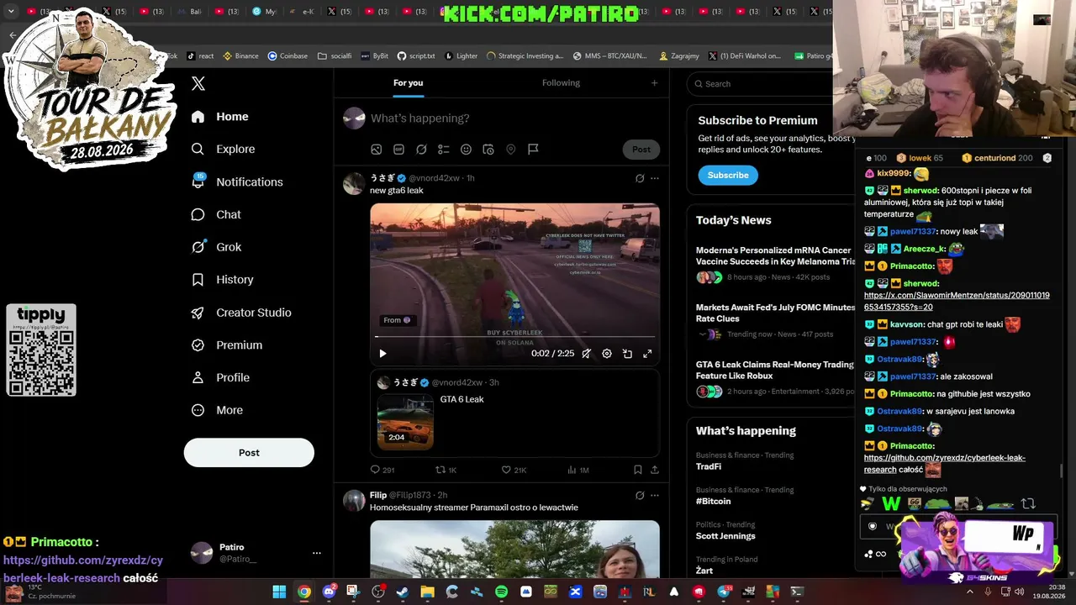Open Profile from the sidebar
The image size is (1076, 605).
click(x=220, y=378)
